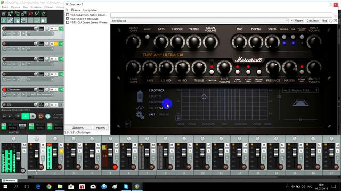This screenshot has width=341, height=191.
Task: Click the tube icon in the amp plugin
Action: pyautogui.click(x=140, y=97)
